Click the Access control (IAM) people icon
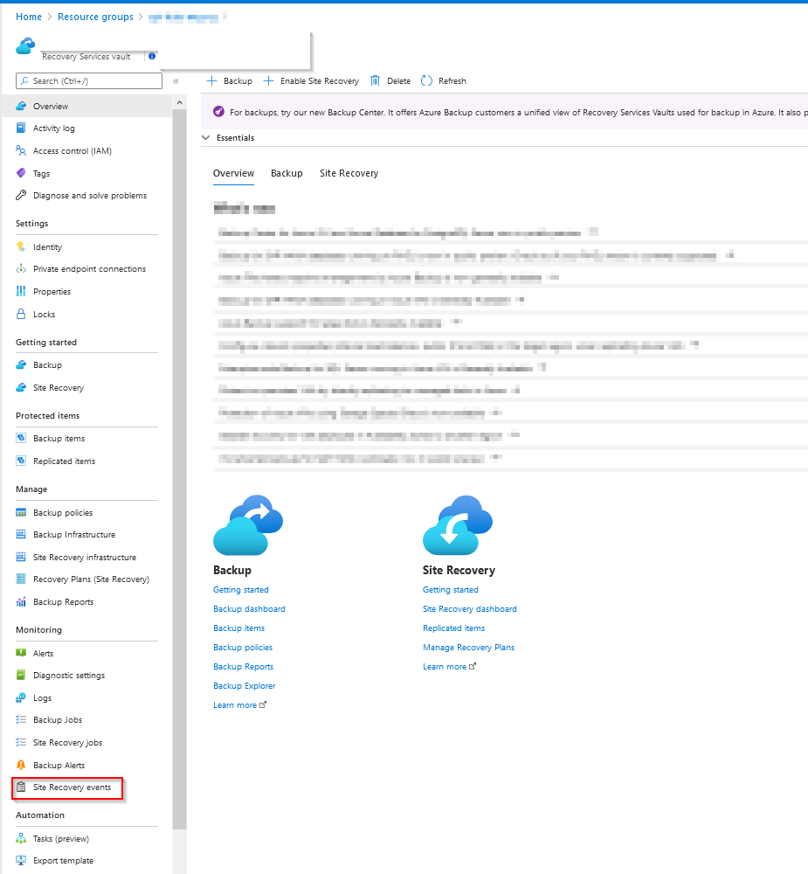The height and width of the screenshot is (874, 808). tap(21, 150)
